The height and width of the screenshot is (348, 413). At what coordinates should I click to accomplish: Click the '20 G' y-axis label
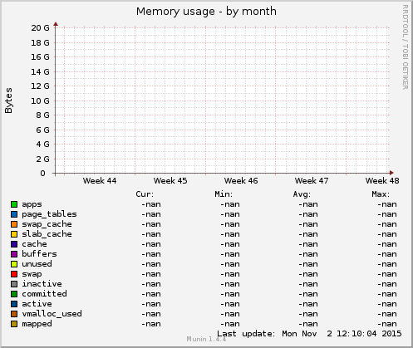coord(40,27)
